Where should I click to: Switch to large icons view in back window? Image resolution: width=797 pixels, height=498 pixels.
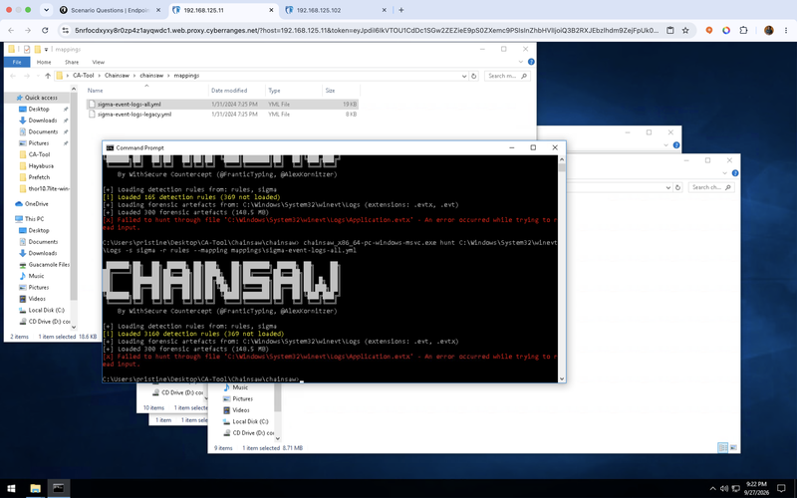[x=733, y=447]
